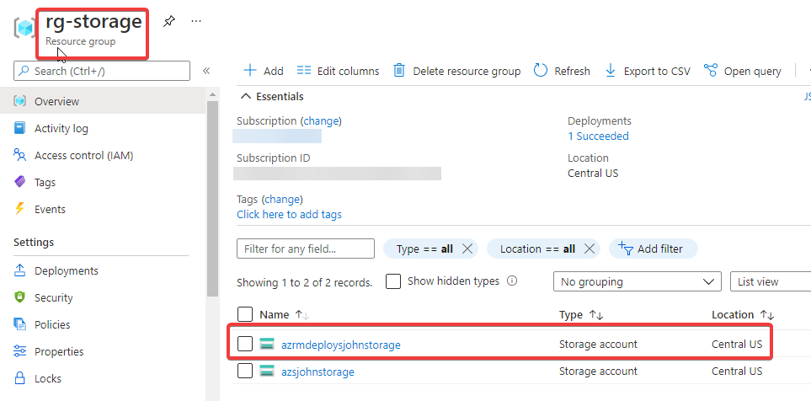Click the Tags change link
The height and width of the screenshot is (401, 811).
point(282,199)
